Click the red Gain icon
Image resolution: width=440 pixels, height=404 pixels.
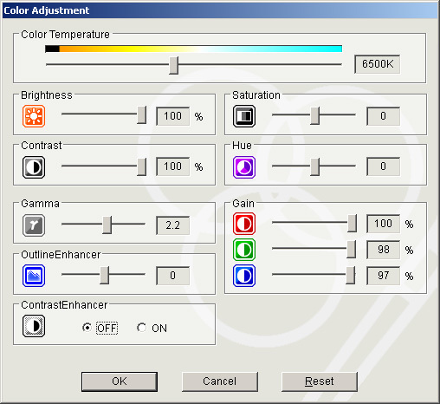pos(244,224)
